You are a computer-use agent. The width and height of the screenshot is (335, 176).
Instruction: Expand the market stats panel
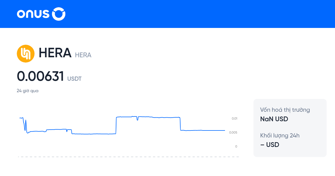[x=290, y=128]
